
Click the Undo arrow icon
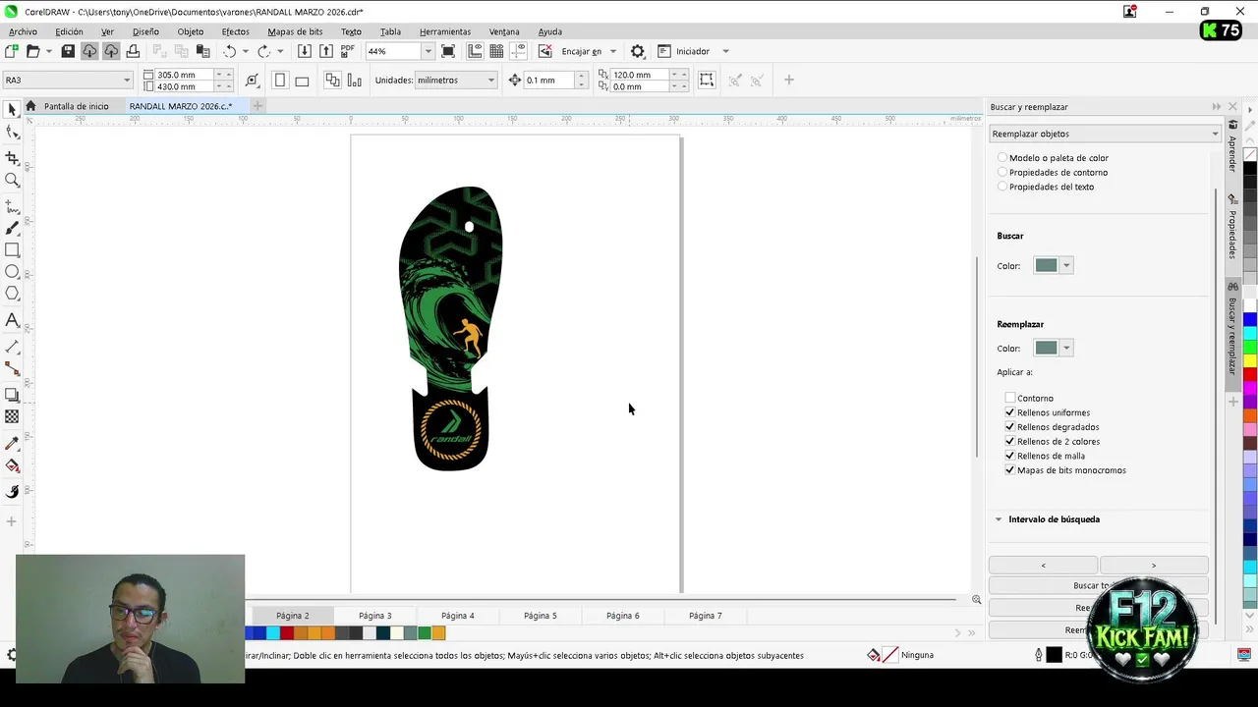click(x=230, y=51)
